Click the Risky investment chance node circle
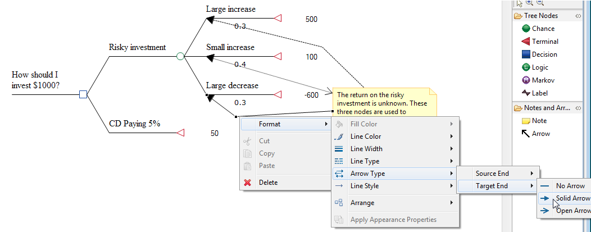 click(x=180, y=56)
